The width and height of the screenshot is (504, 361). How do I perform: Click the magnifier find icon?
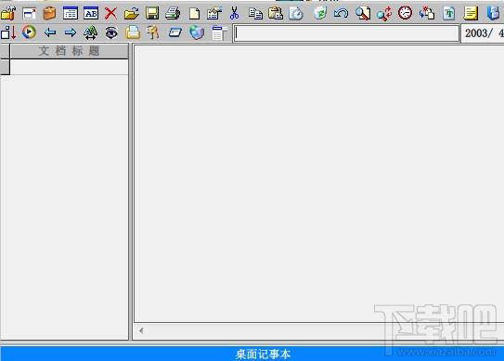(363, 14)
